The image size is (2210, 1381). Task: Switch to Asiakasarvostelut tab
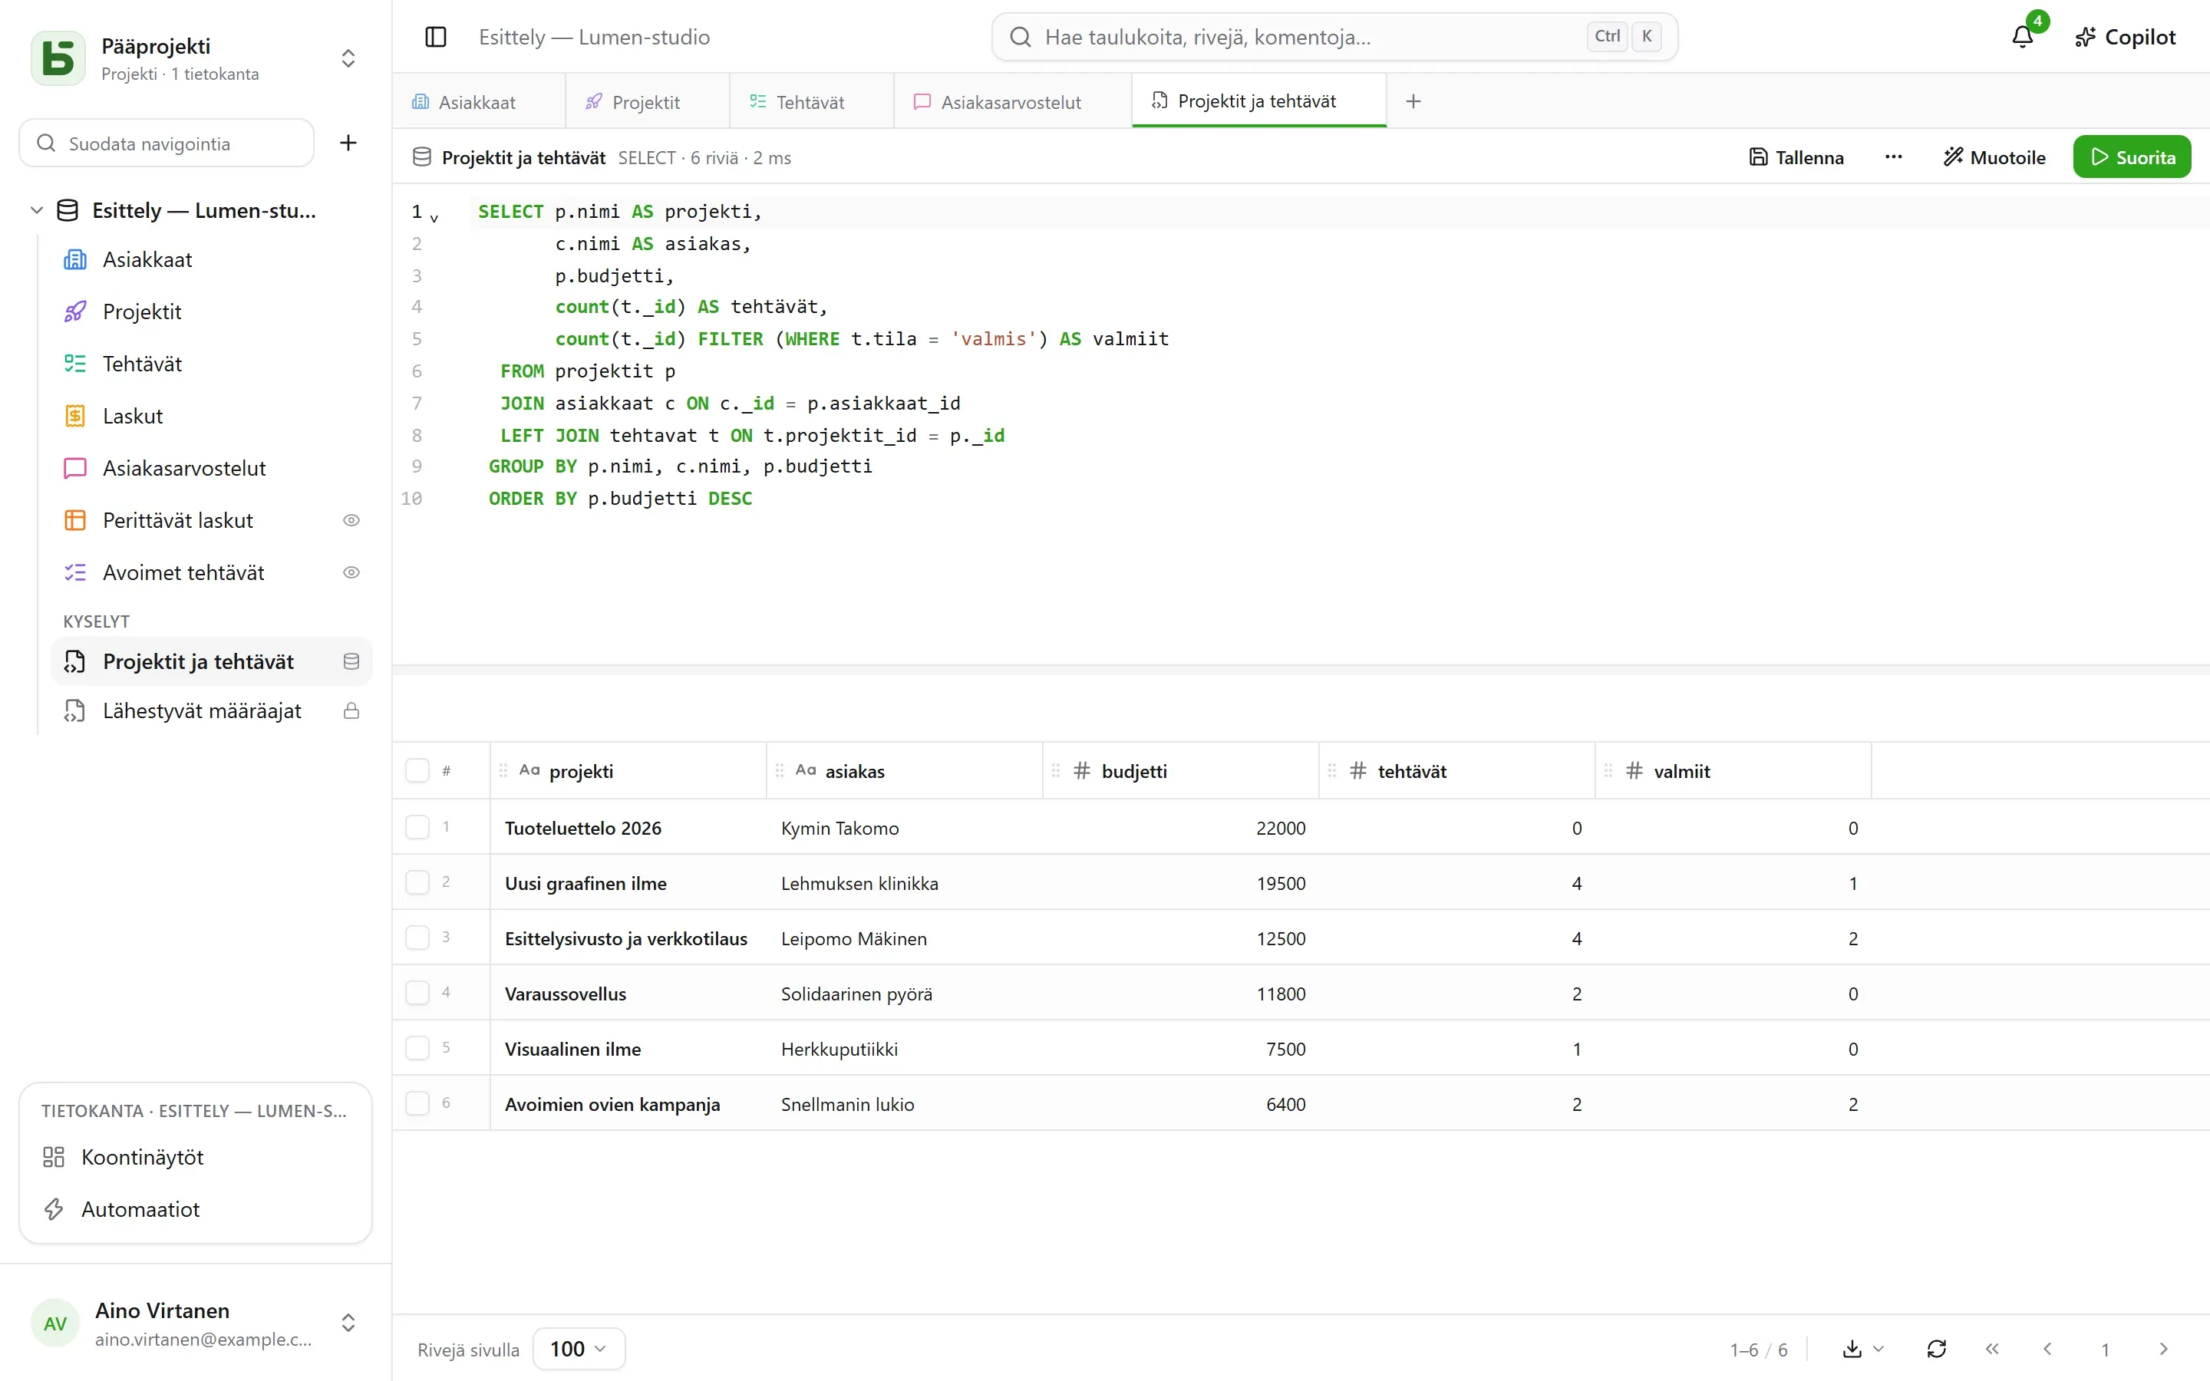[x=1012, y=101]
